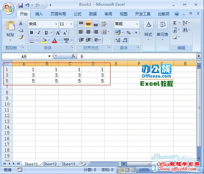Viewport: 204px width, 174px height.
Task: Open 对齐方式 alignment dialog launcher
Action: point(109,47)
